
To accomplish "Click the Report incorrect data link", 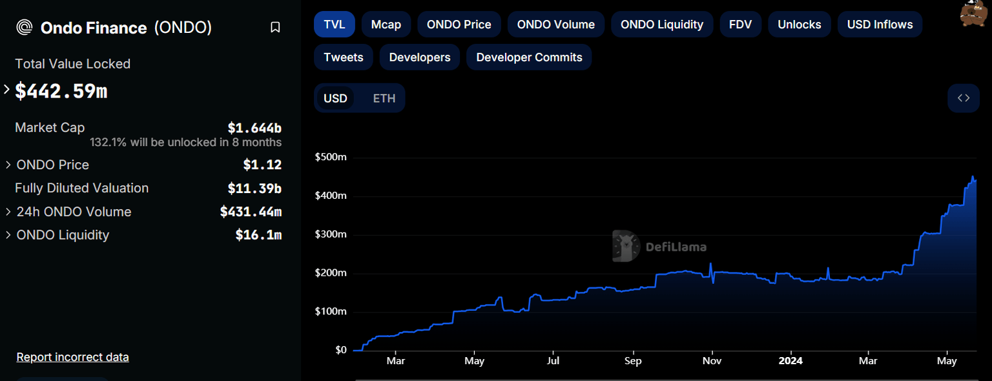I will 72,356.
